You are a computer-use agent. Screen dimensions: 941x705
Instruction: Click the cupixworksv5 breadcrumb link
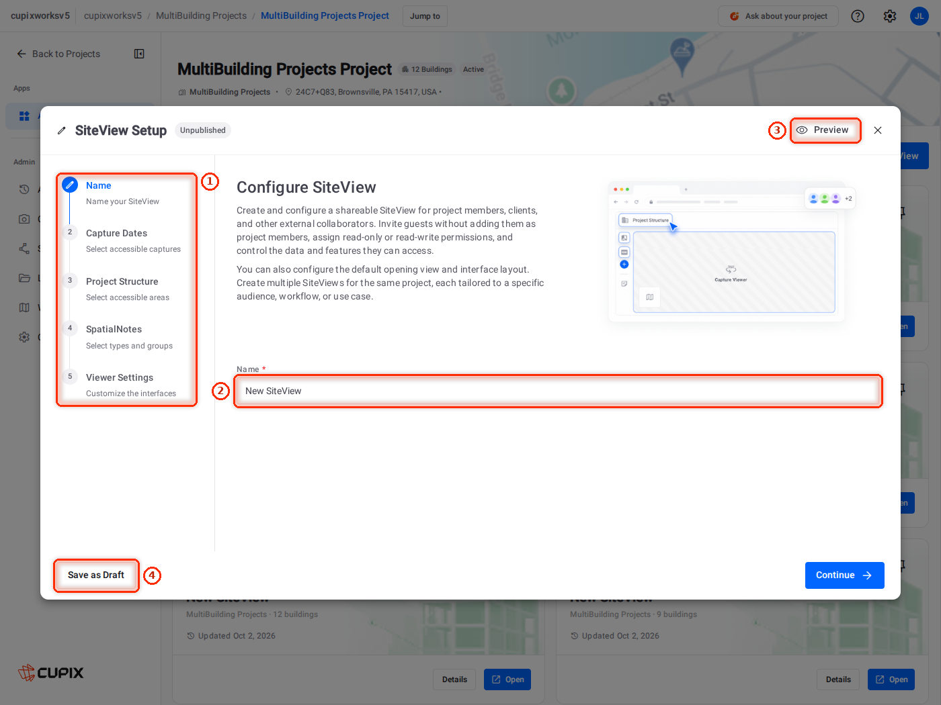click(113, 15)
